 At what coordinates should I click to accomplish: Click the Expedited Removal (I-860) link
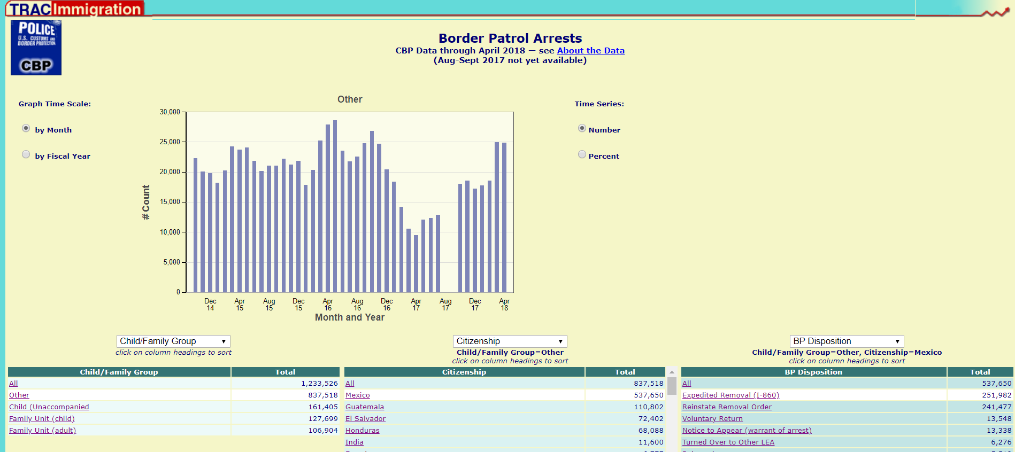click(731, 395)
